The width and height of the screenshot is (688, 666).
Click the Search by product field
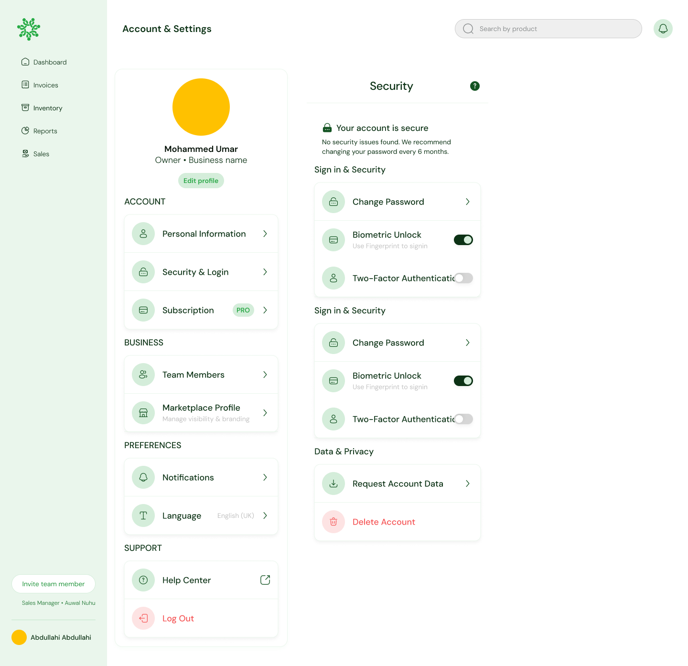tap(548, 29)
